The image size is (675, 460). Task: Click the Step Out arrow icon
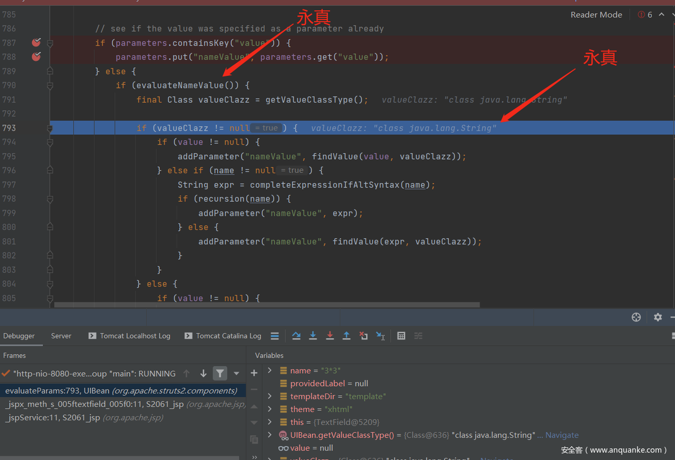346,336
